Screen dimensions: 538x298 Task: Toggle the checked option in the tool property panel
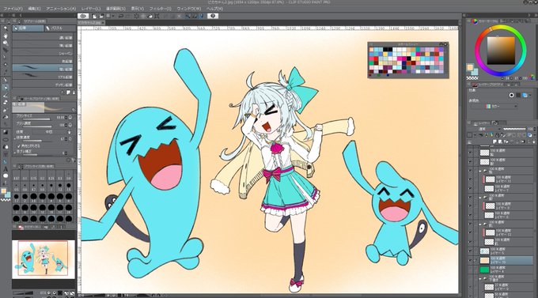[19, 146]
